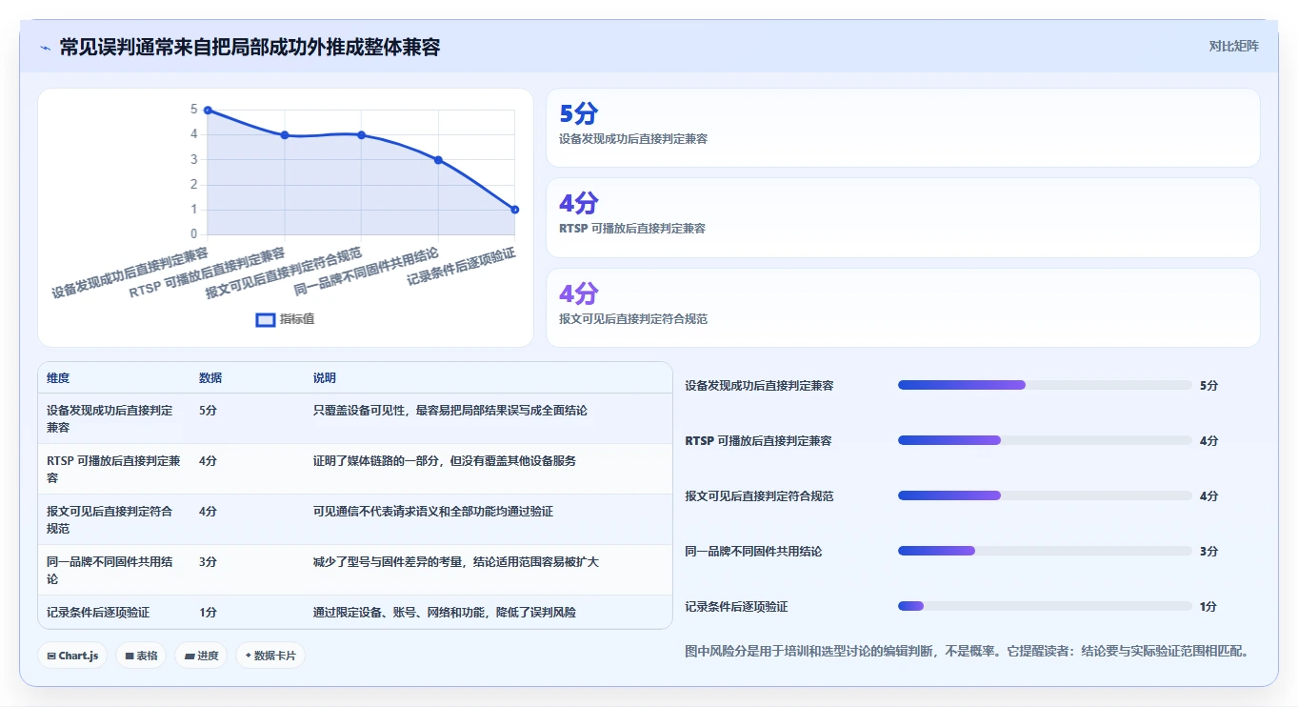Screen dimensions: 1298x707
Task: Click the 数据 column header
Action: (x=210, y=378)
